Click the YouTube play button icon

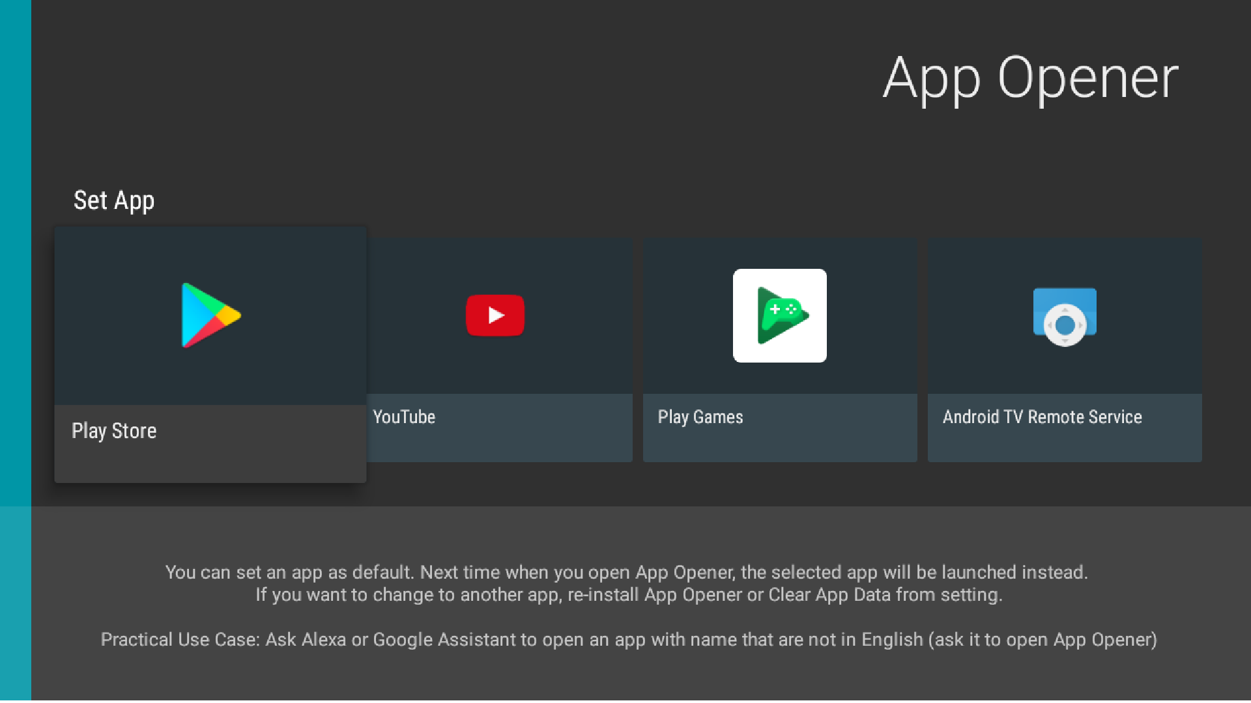495,316
